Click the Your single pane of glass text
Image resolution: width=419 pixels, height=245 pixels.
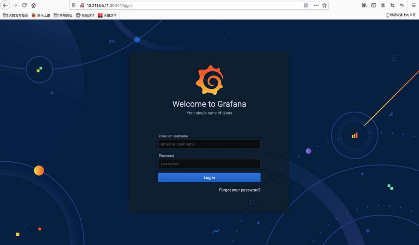[x=209, y=113]
